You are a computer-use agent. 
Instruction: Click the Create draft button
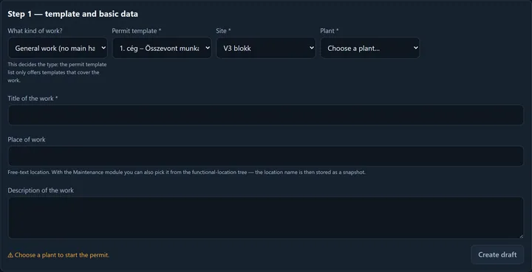(497, 255)
